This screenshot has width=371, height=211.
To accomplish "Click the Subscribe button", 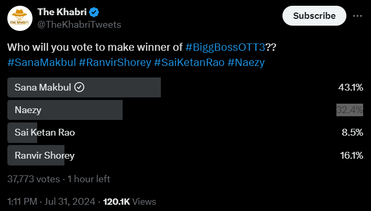I will coord(314,16).
